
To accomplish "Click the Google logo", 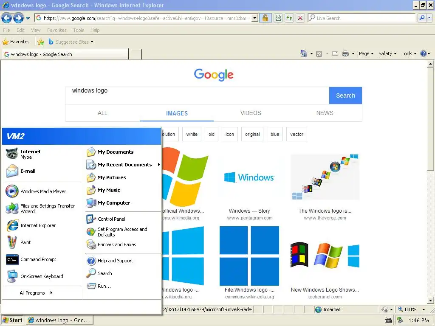I will coord(214,75).
